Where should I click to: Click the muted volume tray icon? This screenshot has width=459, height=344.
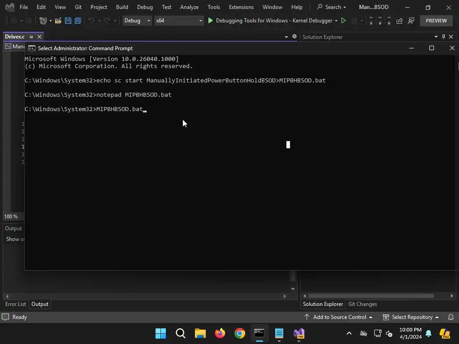pyautogui.click(x=389, y=333)
